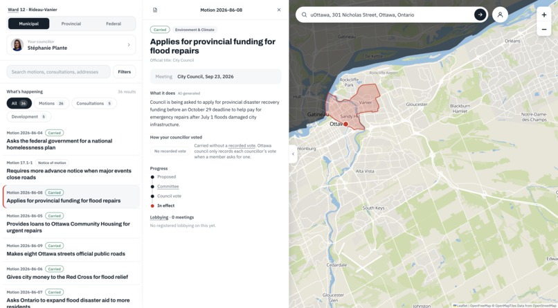The height and width of the screenshot is (308, 558).
Task: Click the Lobbying link
Action: pyautogui.click(x=159, y=217)
